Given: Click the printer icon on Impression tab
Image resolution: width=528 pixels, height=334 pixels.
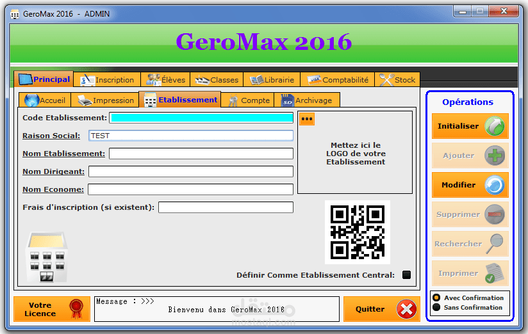Looking at the screenshot, I should [x=85, y=100].
